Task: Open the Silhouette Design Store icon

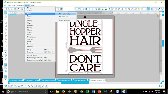Action: click(6, 71)
